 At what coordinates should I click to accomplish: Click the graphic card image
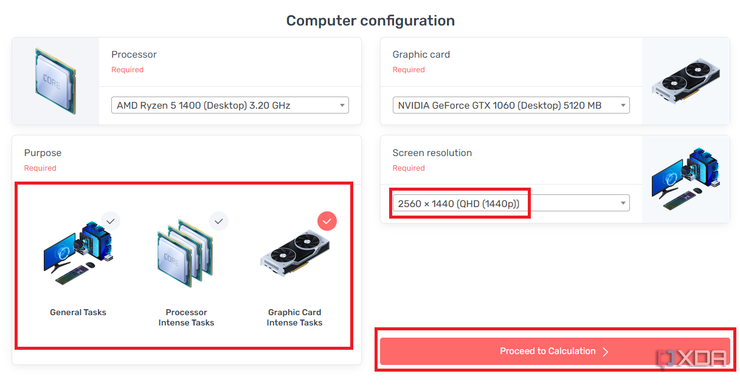[x=685, y=81]
